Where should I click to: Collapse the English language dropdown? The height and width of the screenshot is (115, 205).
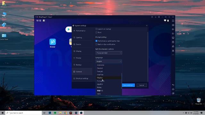click(x=109, y=61)
